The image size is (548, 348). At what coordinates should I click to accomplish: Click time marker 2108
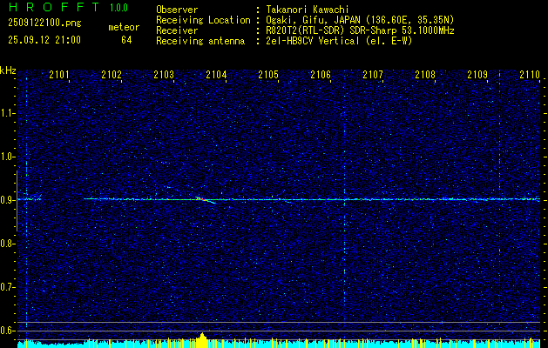pos(425,75)
